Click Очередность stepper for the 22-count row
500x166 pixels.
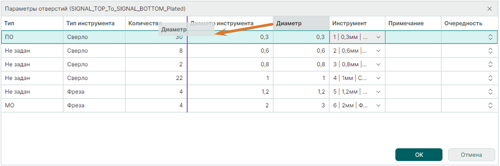click(x=490, y=78)
